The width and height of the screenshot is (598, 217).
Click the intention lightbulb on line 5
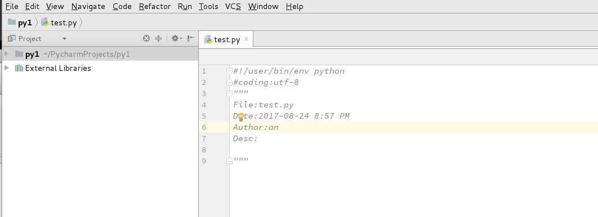241,117
